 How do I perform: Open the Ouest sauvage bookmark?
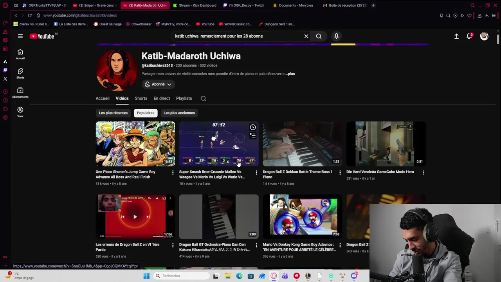(x=107, y=24)
